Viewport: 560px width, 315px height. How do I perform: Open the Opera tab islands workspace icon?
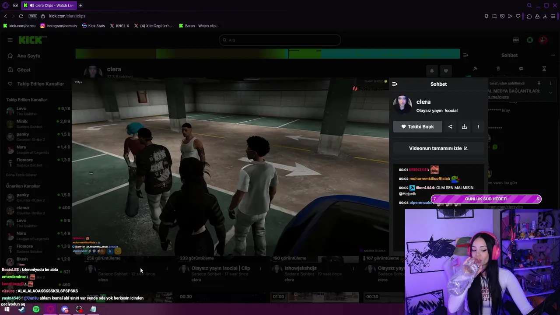coord(16,5)
